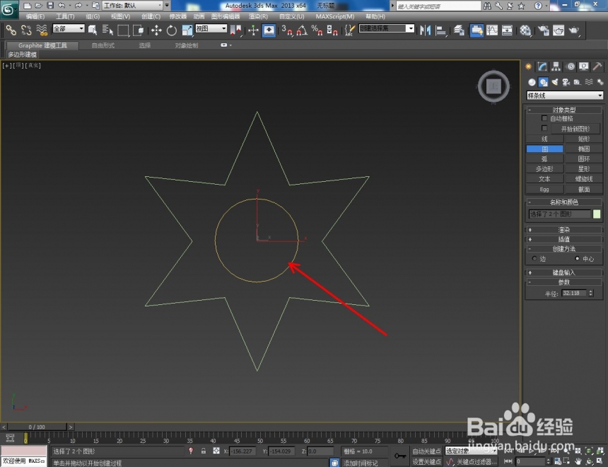The image size is (608, 467).
Task: Toggle Spinner Snap in toolbar
Action: [x=332, y=30]
